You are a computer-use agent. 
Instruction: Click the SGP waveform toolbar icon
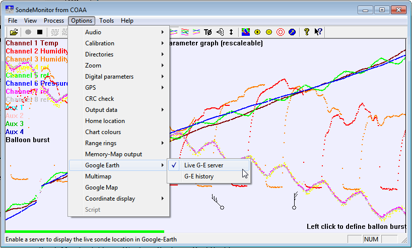pyautogui.click(x=55, y=32)
